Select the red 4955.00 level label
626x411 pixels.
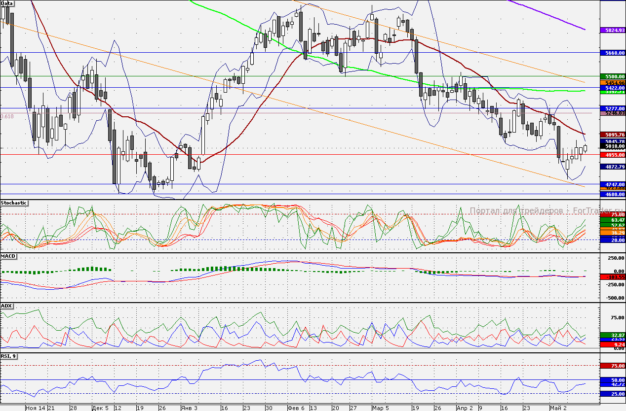click(612, 155)
